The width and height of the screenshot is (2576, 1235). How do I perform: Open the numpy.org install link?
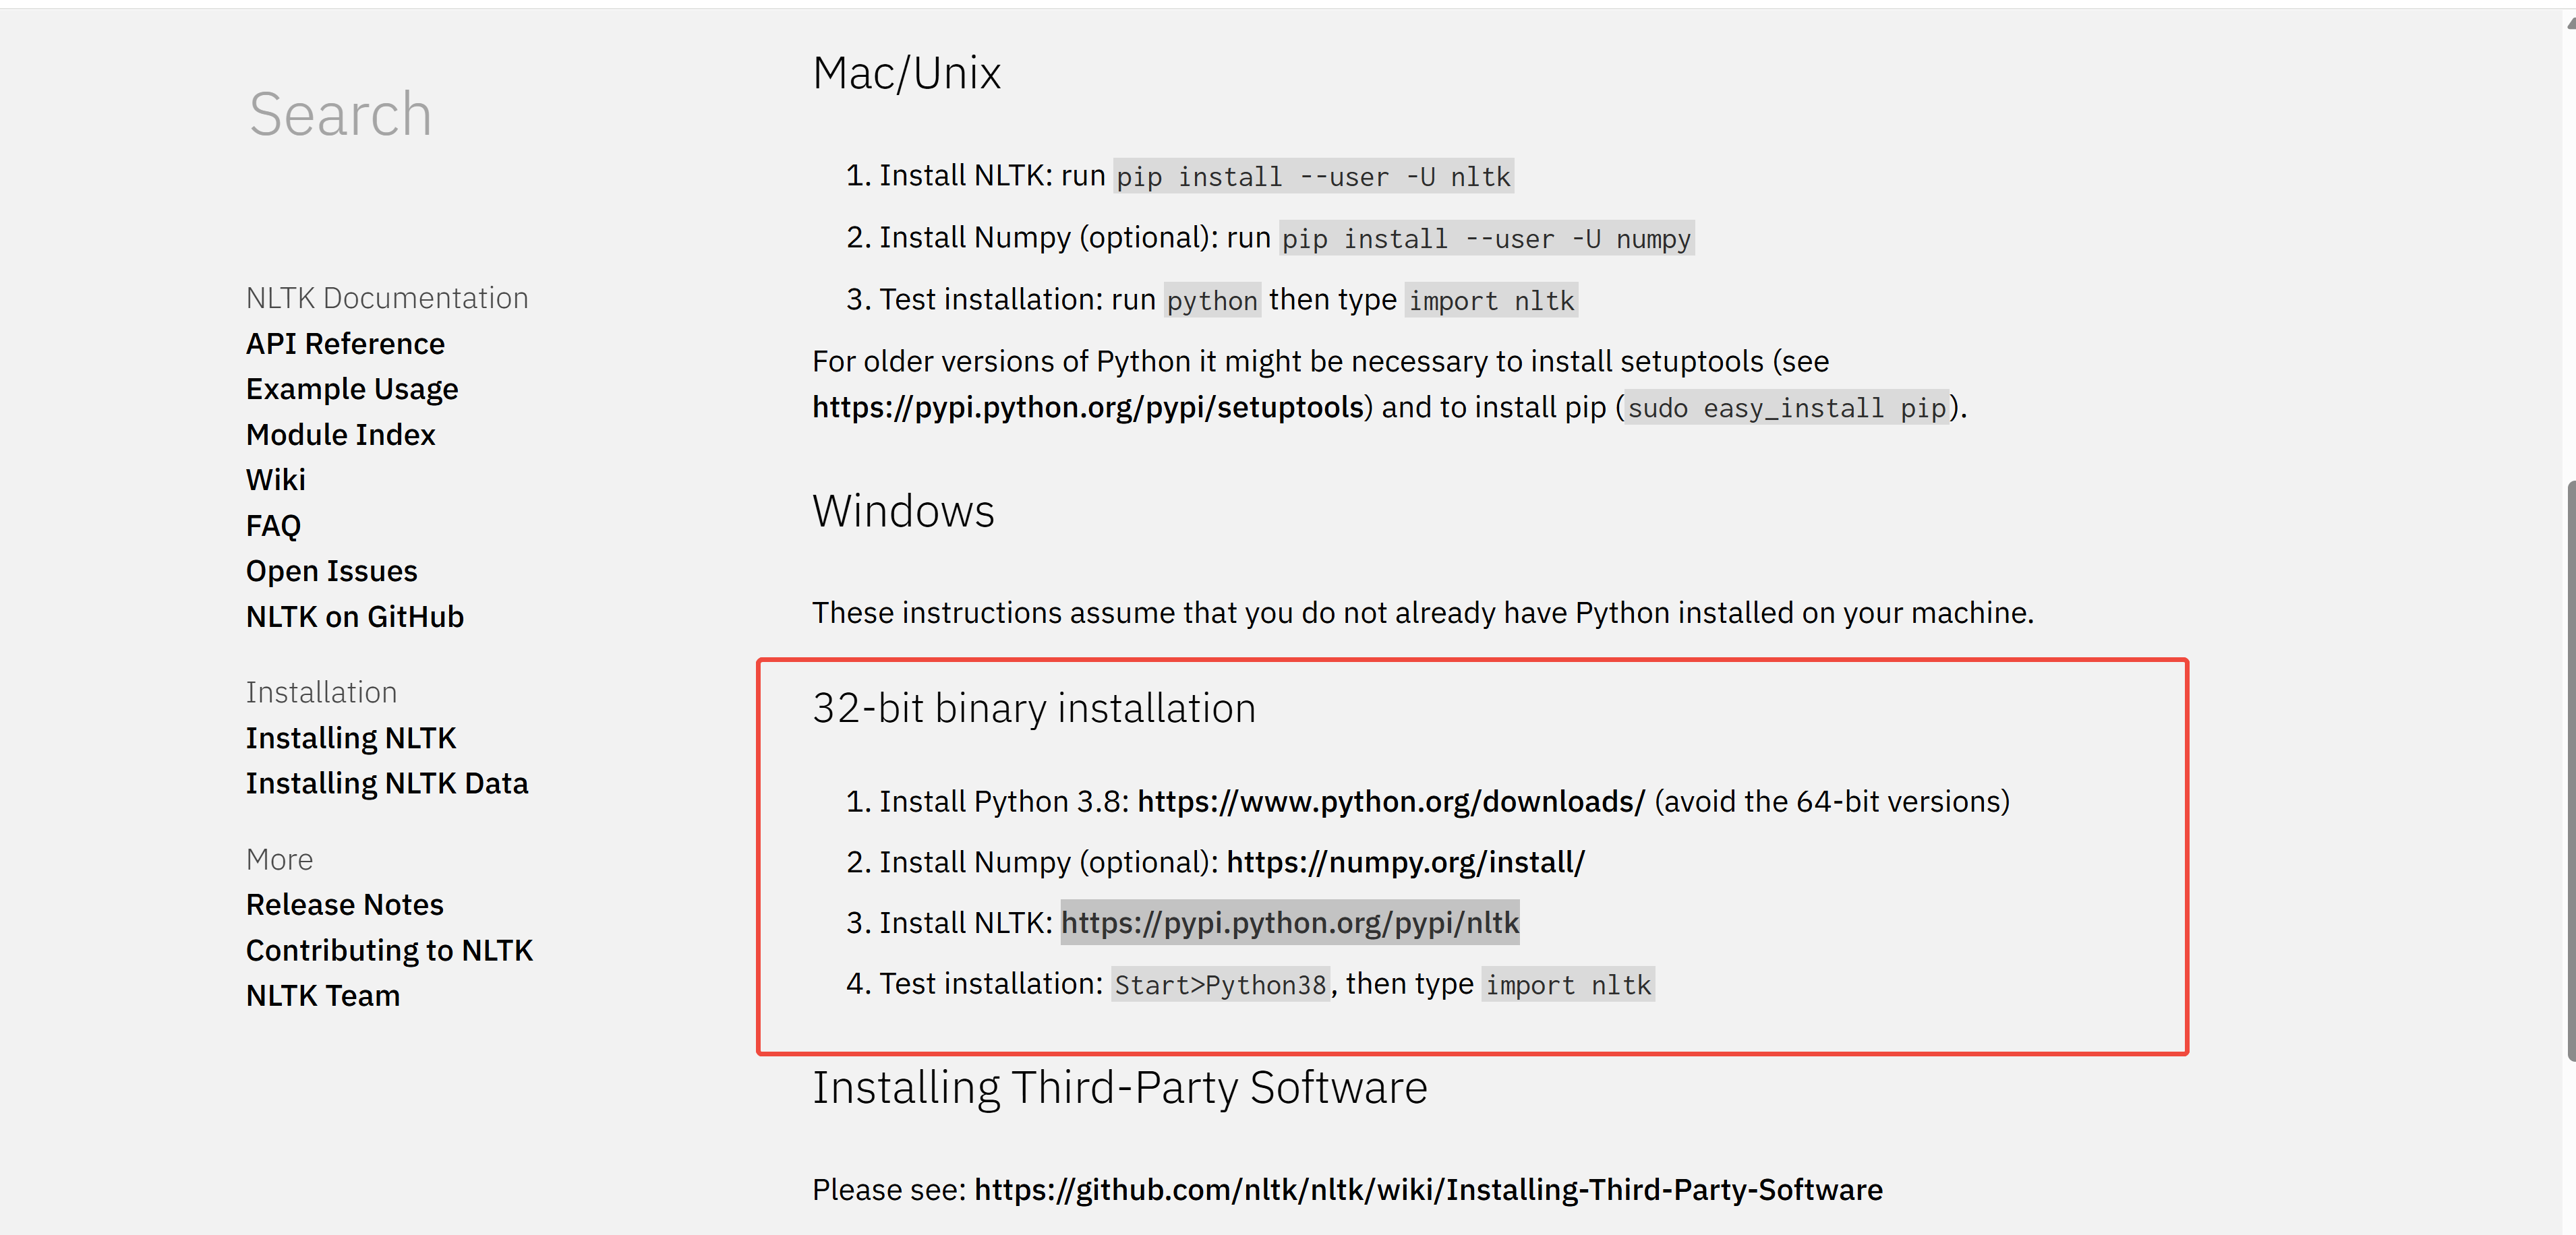tap(1405, 862)
